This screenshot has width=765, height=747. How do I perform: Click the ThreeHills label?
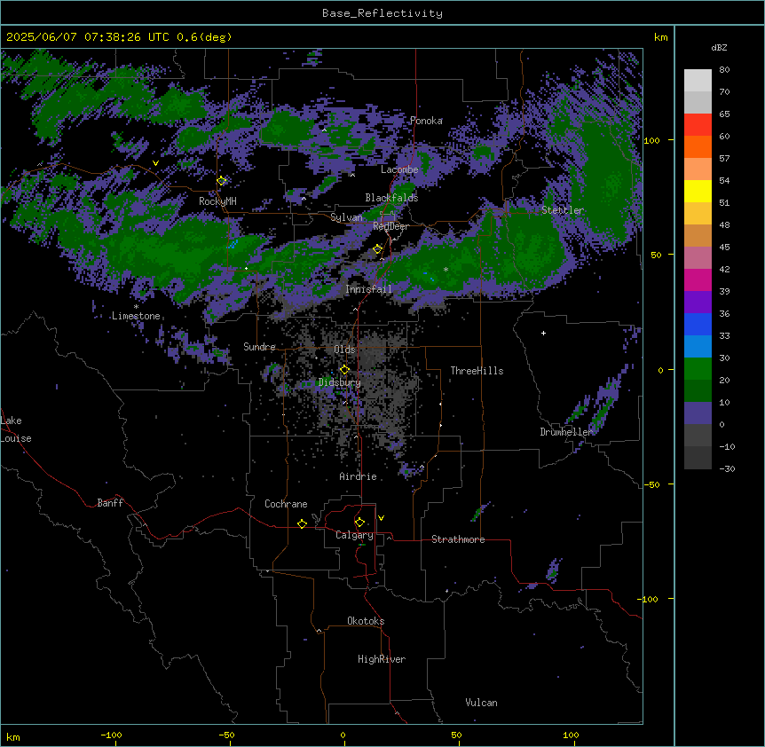click(x=477, y=371)
